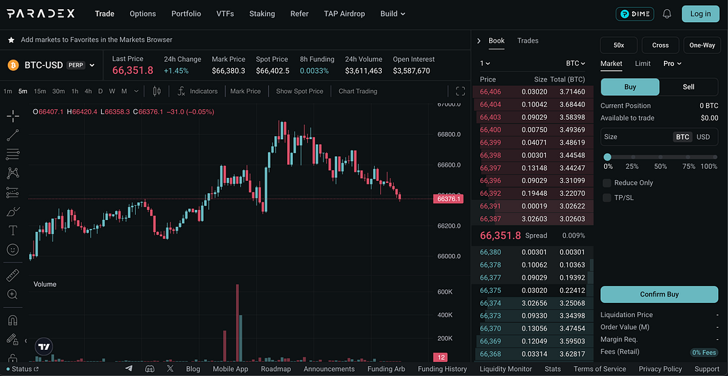The width and height of the screenshot is (728, 376).
Task: Go to the Options page
Action: 143,14
